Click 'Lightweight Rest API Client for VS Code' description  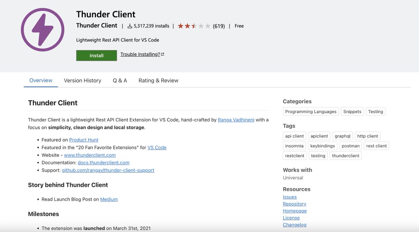point(118,40)
